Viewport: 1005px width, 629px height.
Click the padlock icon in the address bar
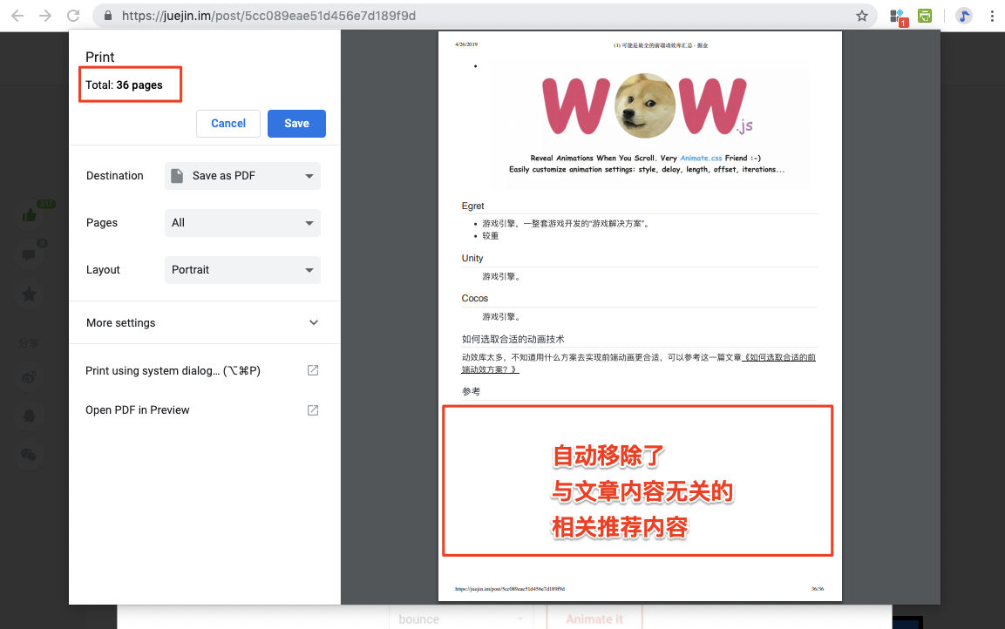click(106, 16)
